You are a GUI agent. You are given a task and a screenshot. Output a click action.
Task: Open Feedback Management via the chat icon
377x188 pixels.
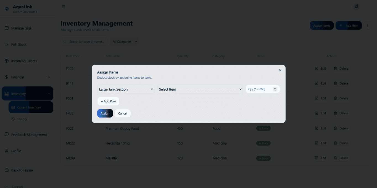(x=6, y=135)
